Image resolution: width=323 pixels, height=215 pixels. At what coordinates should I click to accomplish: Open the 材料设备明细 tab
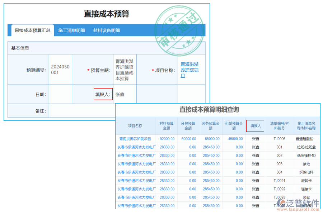click(x=107, y=30)
